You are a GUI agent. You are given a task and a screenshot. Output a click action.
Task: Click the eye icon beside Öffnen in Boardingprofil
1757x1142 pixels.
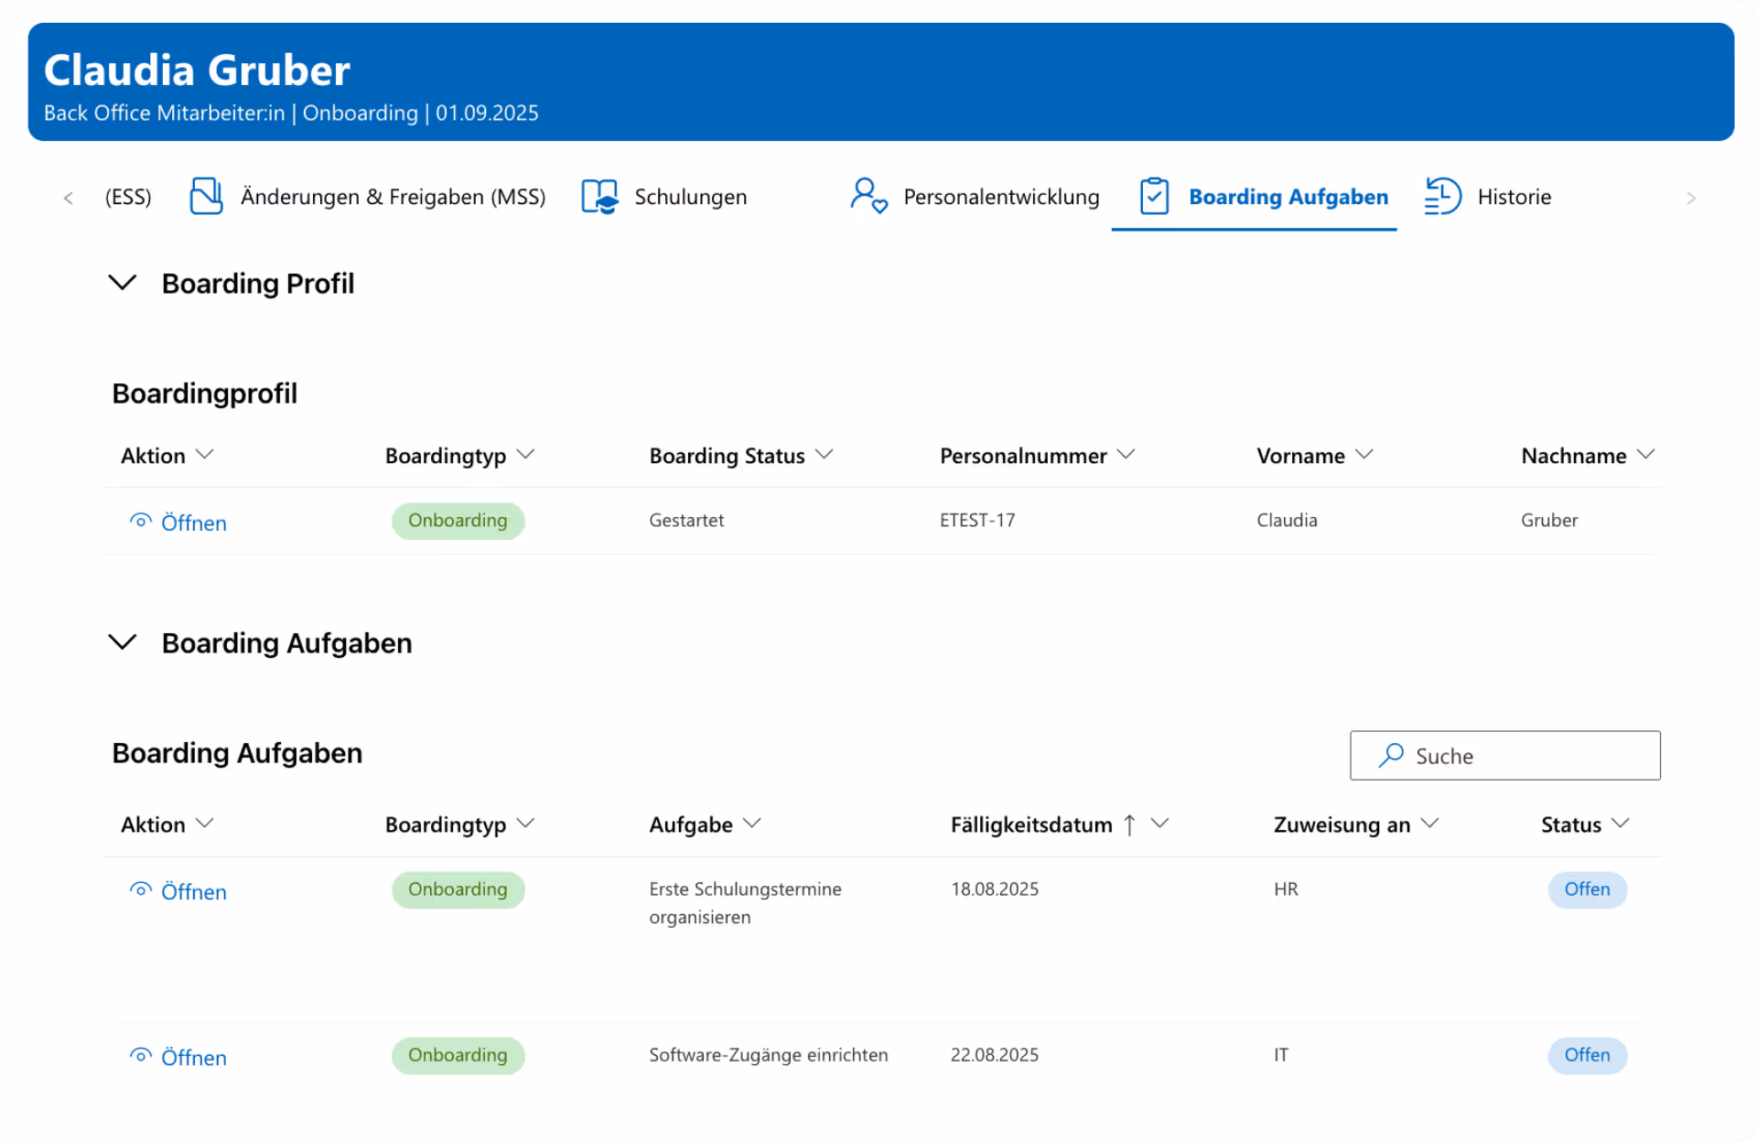[140, 521]
